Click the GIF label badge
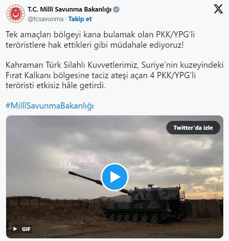The width and height of the screenshot is (229, 241). point(26,229)
